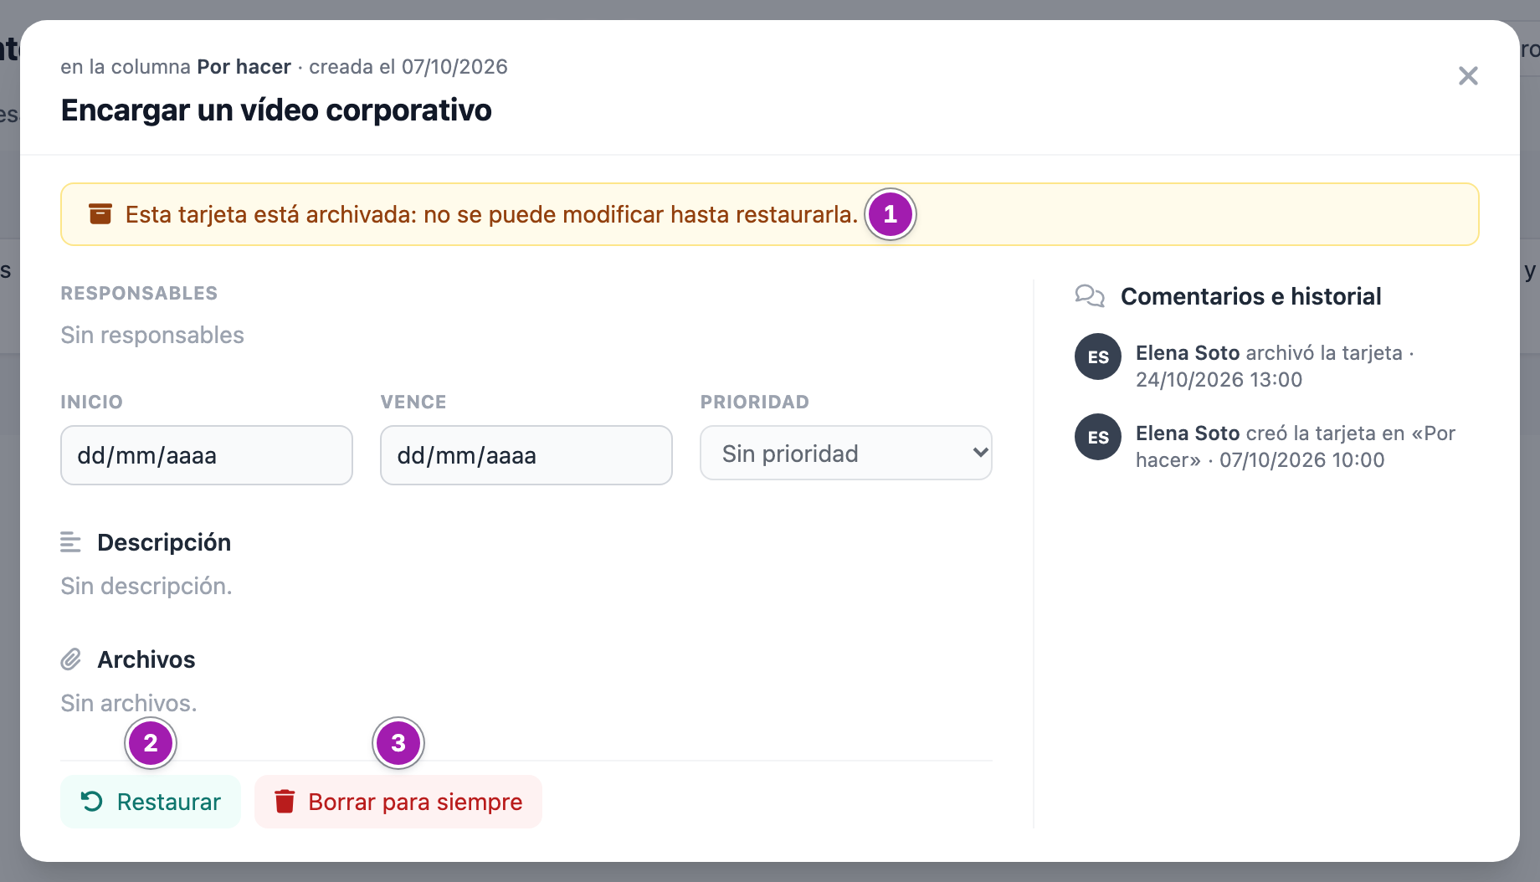1540x882 pixels.
Task: Click the PRIORIDAD label
Action: (755, 403)
